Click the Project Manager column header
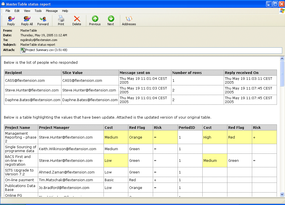 coord(71,127)
